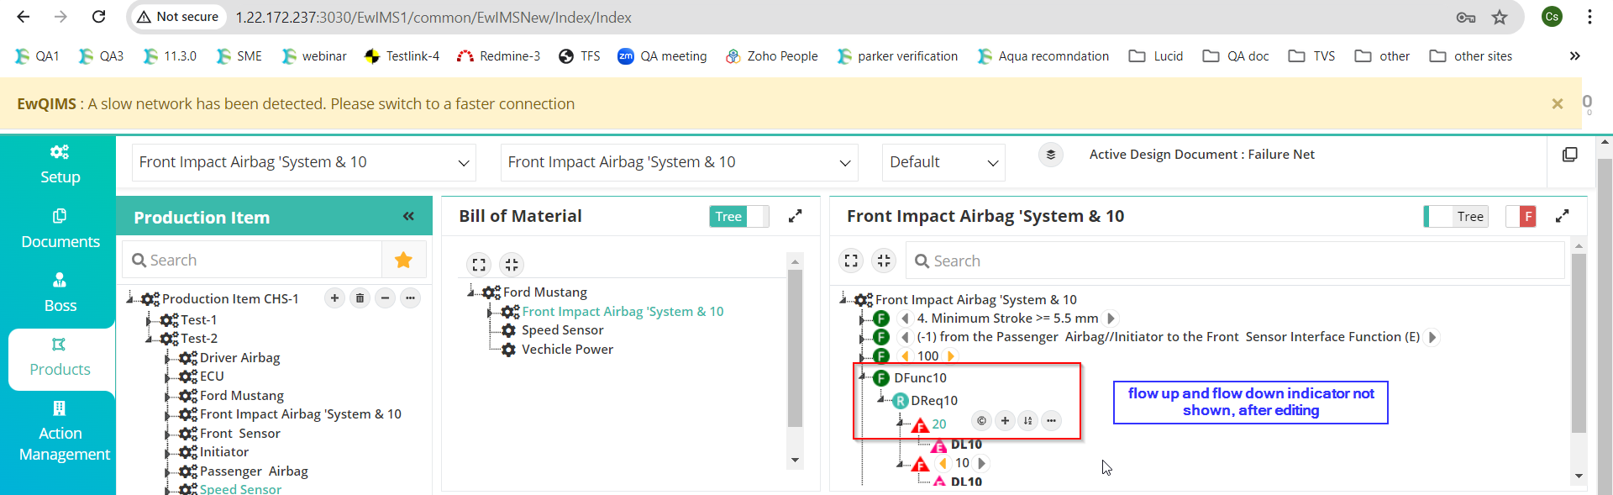Screen dimensions: 1613x495
Task: Click the copyright icon on failure 20
Action: 981,421
